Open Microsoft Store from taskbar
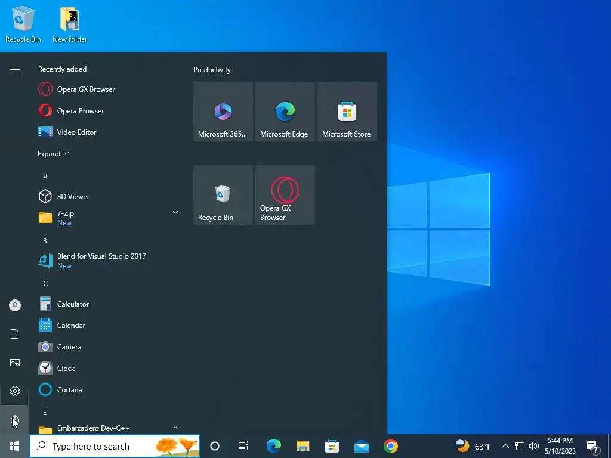The height and width of the screenshot is (458, 611). [x=332, y=446]
